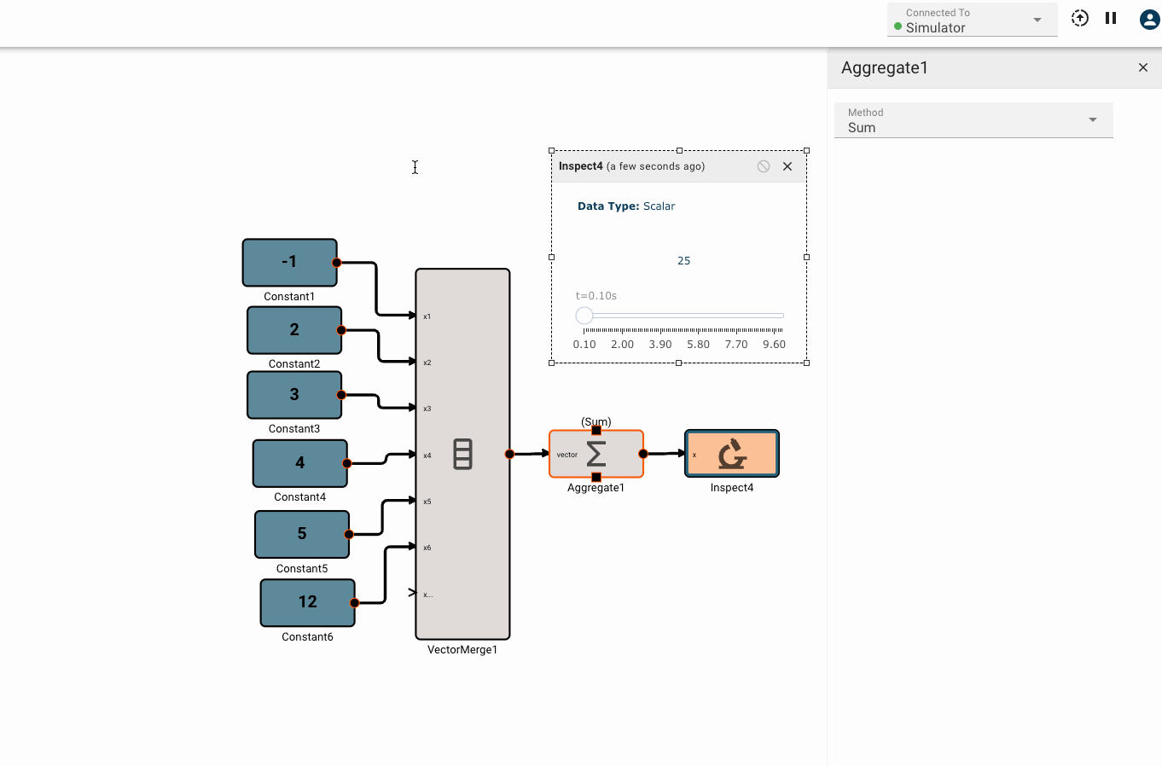Viewport: 1162px width, 766px height.
Task: Select the Constant5 block with value 5
Action: coord(302,534)
